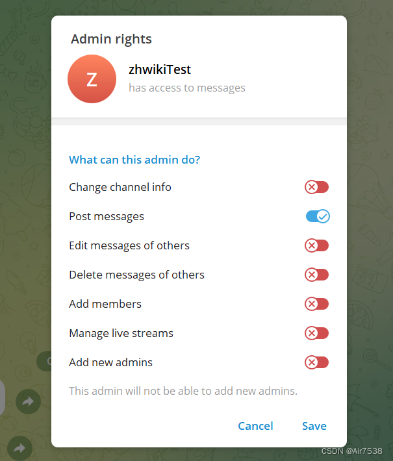Viewport: 393px width, 461px height.
Task: Switch on the Add members toggle
Action: tap(316, 304)
